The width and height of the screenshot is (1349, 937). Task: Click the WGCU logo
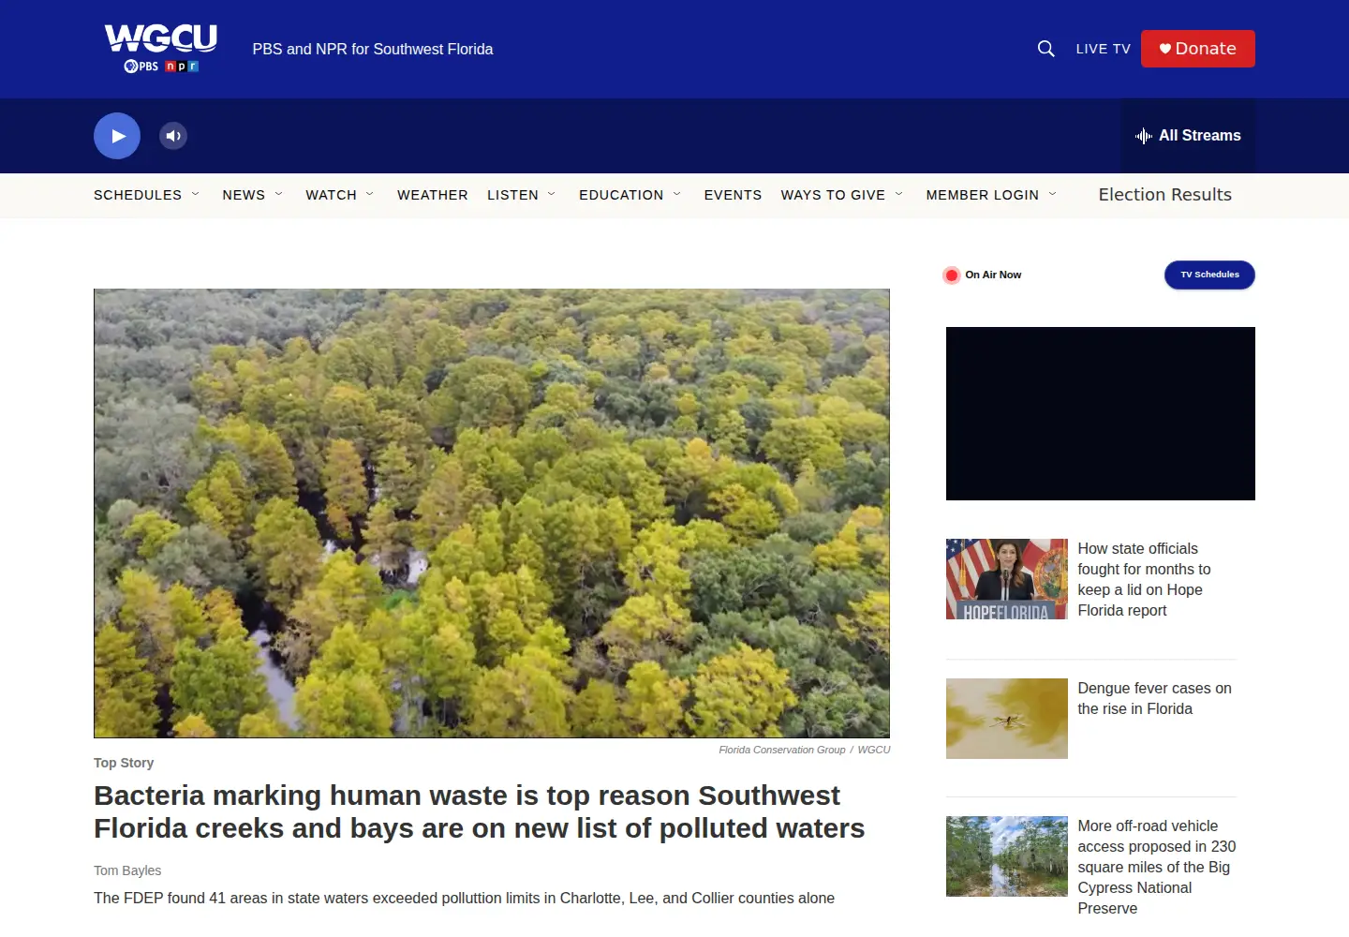coord(161,49)
